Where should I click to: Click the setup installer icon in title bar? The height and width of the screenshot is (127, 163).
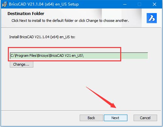(5, 4)
